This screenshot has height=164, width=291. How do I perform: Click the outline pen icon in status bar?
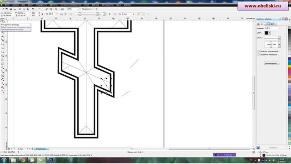coord(261,155)
